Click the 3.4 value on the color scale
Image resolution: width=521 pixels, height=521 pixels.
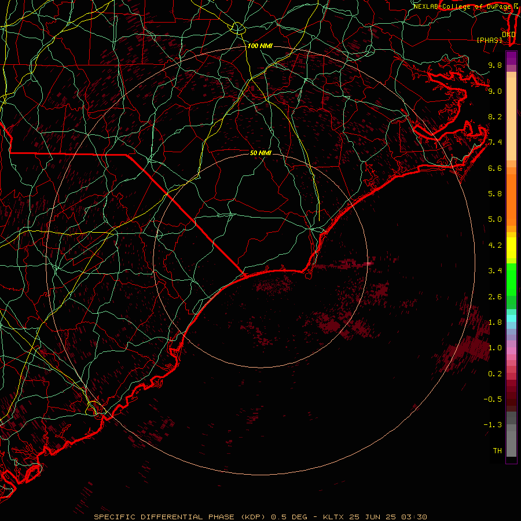(x=495, y=271)
